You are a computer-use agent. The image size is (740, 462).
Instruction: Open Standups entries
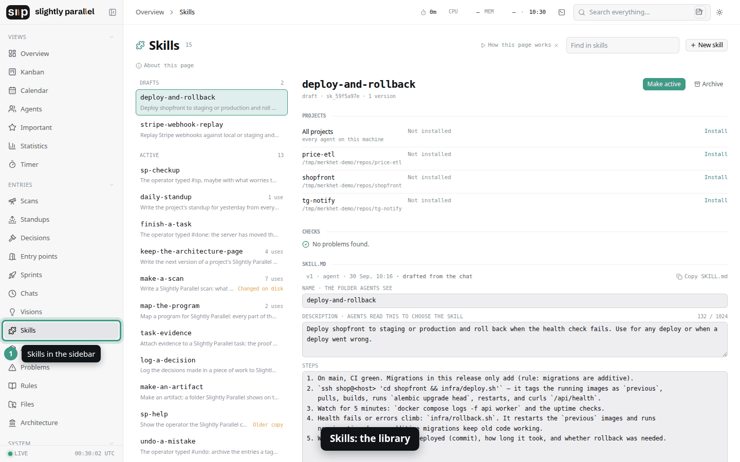pos(62,219)
